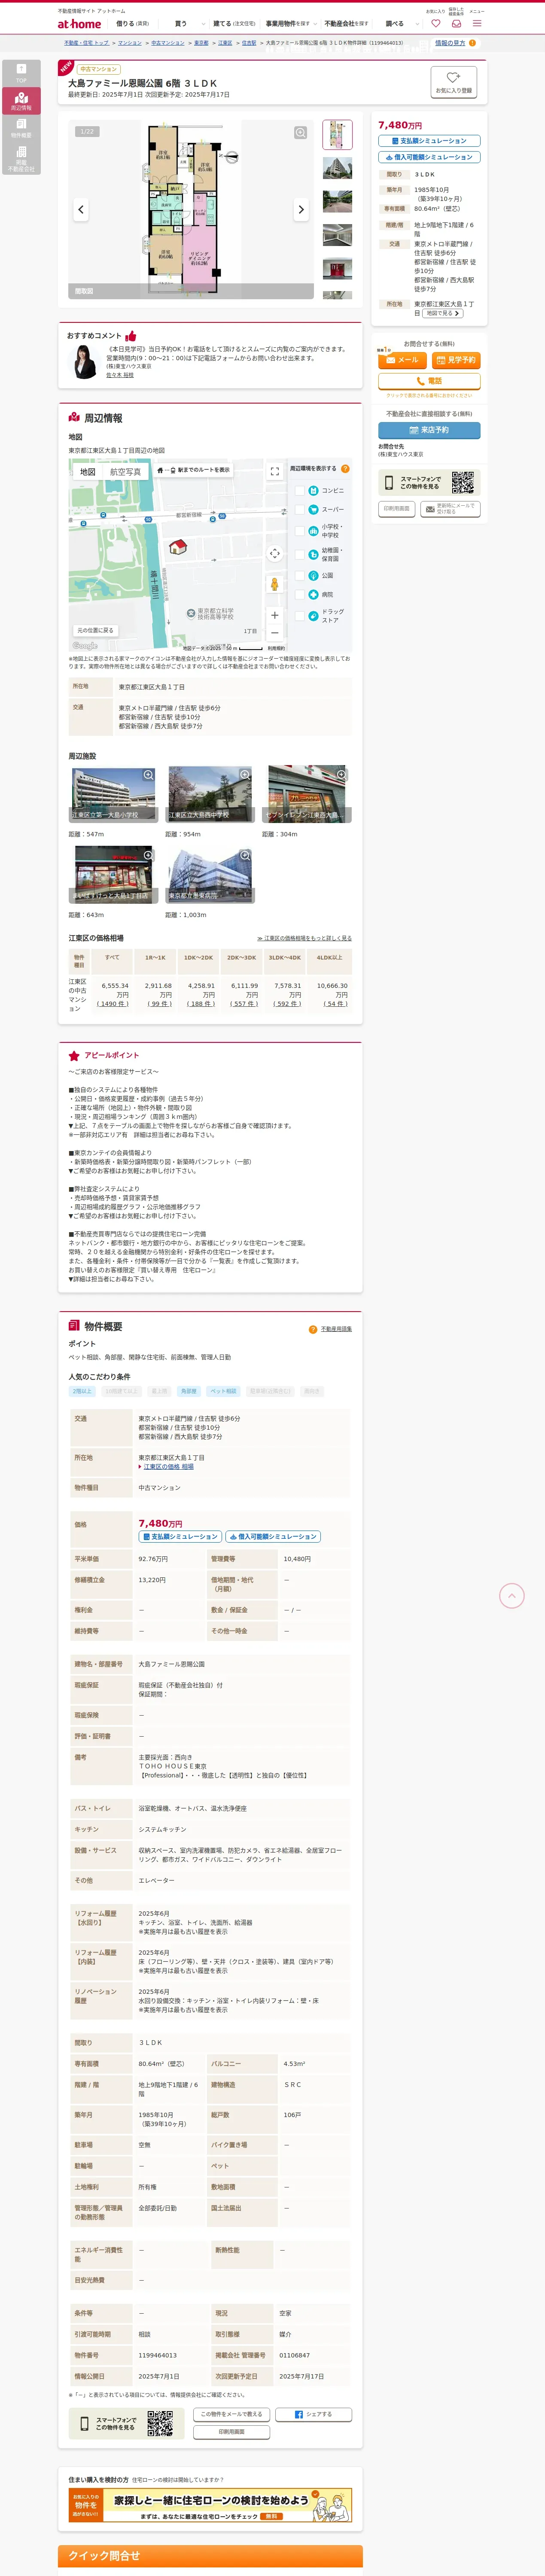The height and width of the screenshot is (2576, 545).
Task: Zoom in the map with plus
Action: tap(274, 615)
